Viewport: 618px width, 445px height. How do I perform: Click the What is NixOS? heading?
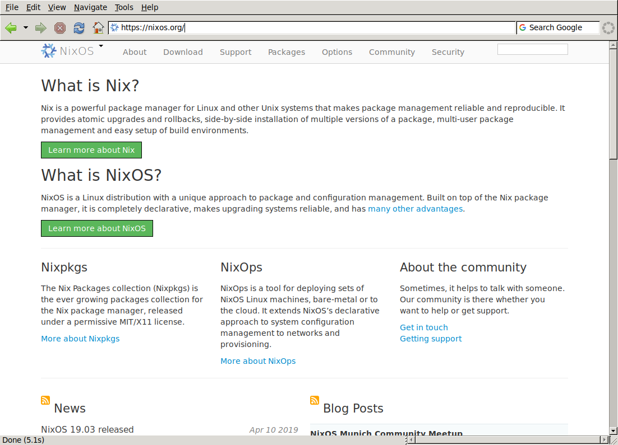(102, 175)
